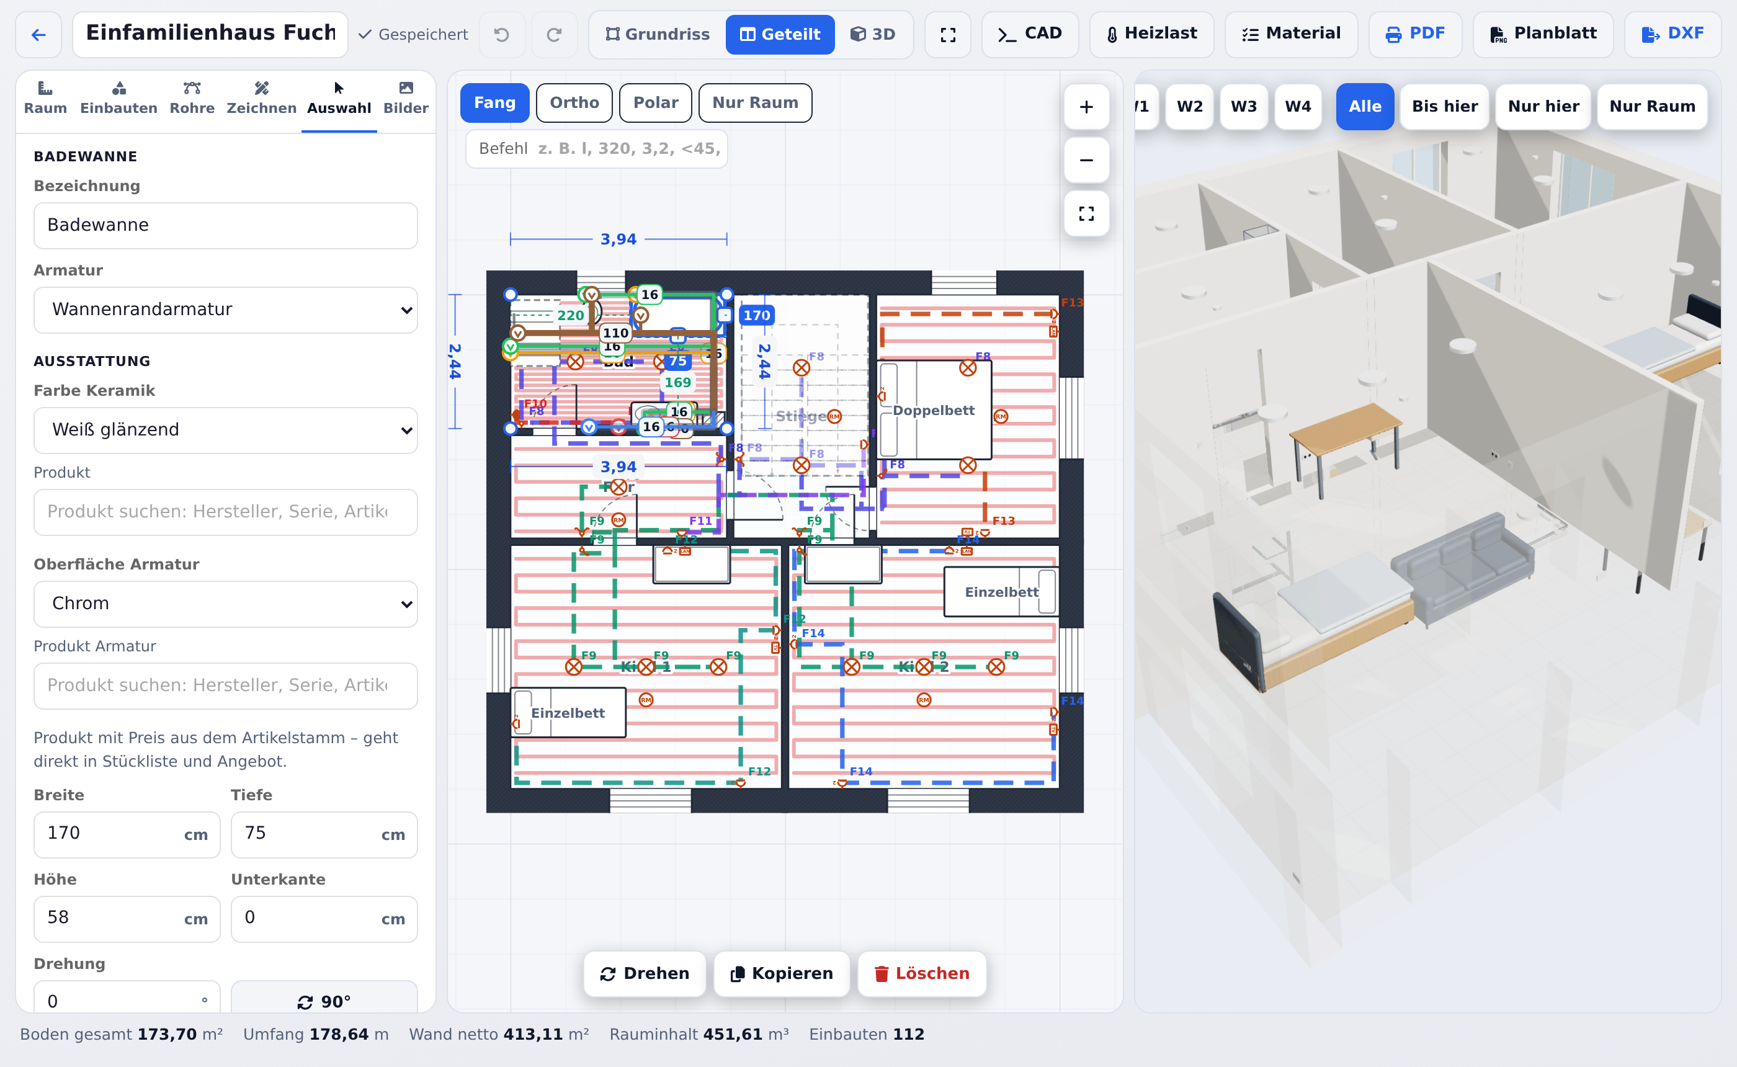
Task: Toggle the Ortho mode
Action: 574,103
